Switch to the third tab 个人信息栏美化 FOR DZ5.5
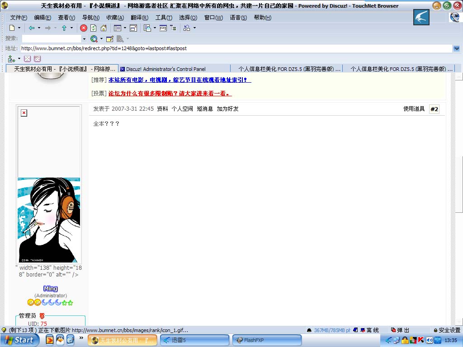Viewport: 463px width, 347px height. coord(286,69)
